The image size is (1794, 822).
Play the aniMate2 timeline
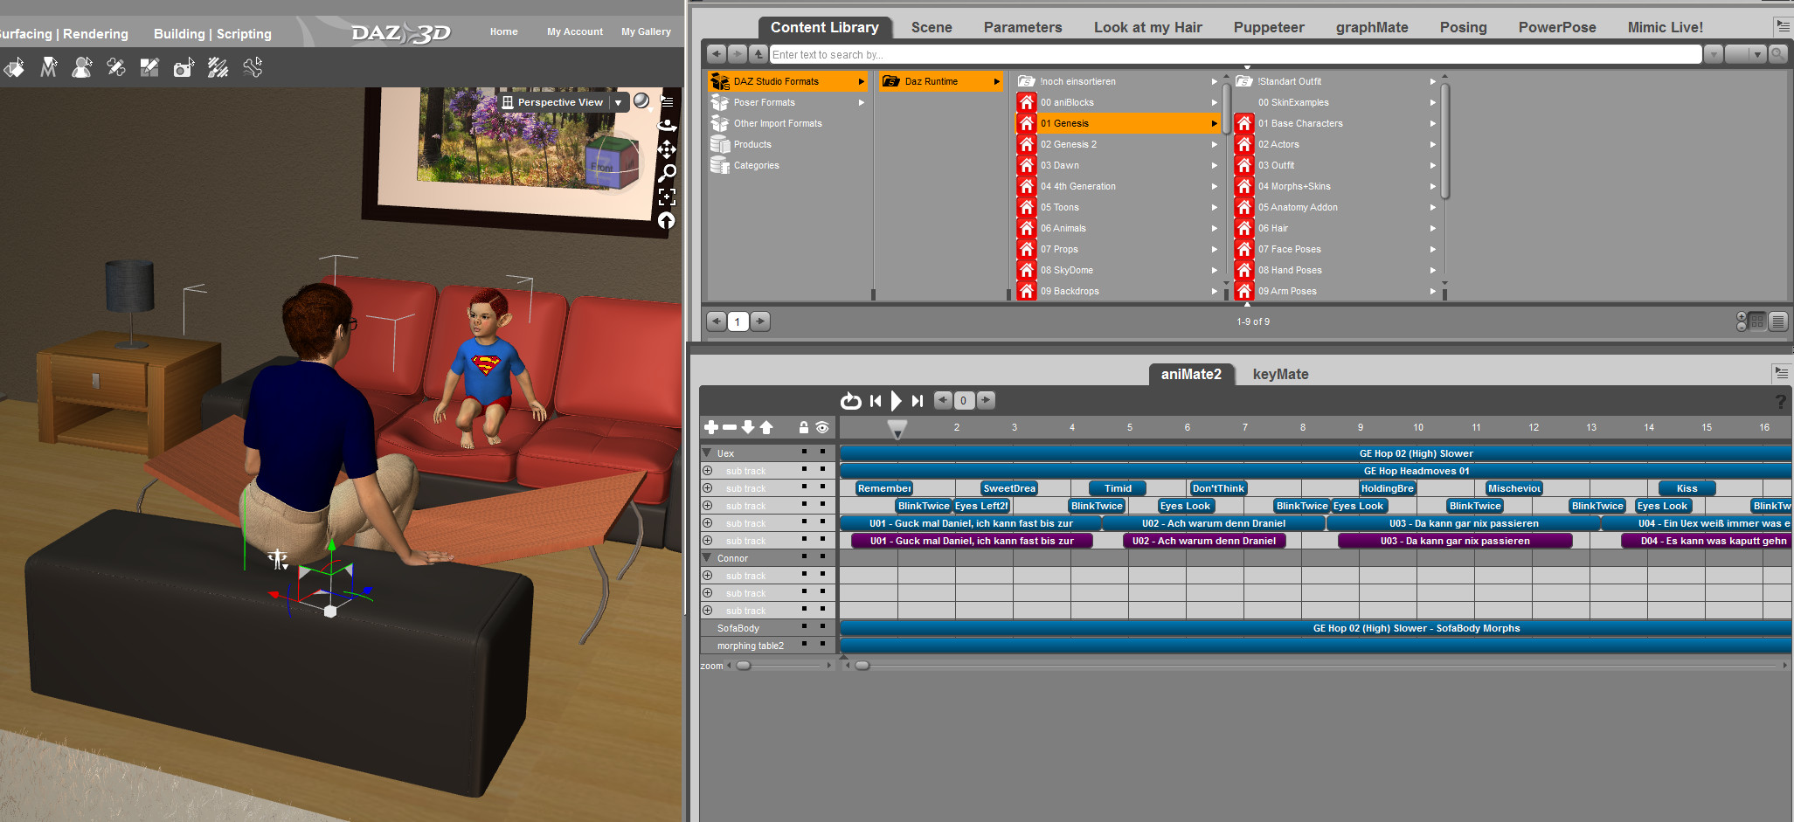[896, 401]
